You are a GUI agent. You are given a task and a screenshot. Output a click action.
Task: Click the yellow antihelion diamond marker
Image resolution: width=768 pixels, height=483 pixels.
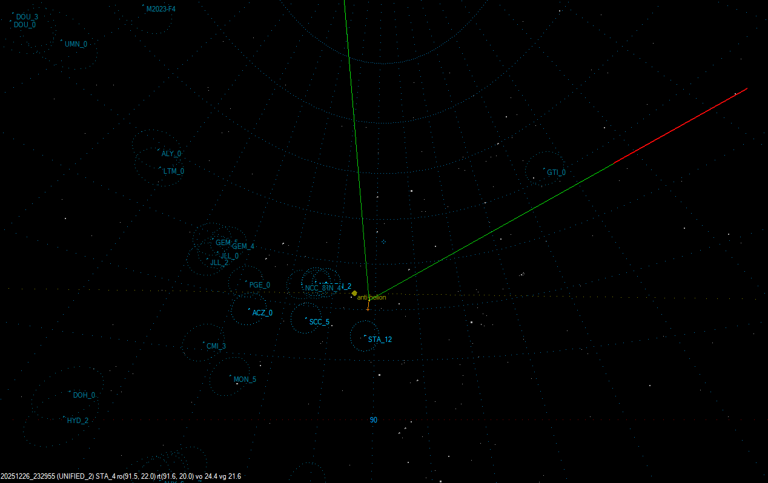pyautogui.click(x=354, y=293)
